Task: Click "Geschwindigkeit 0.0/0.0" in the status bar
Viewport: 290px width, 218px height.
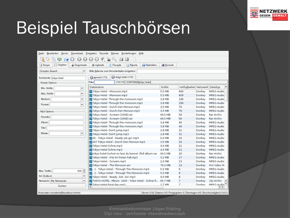Action: coord(215,193)
